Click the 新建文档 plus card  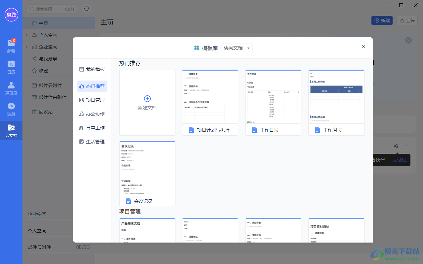tap(147, 102)
